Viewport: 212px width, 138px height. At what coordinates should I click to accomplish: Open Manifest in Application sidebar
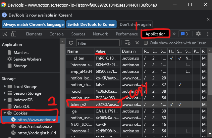pos(21,52)
